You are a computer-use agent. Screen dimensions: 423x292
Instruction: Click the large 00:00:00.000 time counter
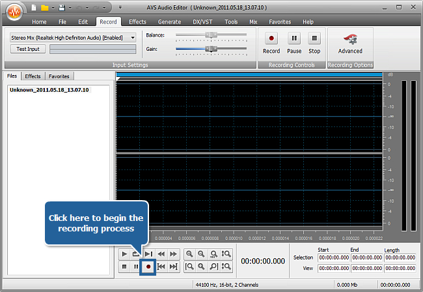coord(263,261)
